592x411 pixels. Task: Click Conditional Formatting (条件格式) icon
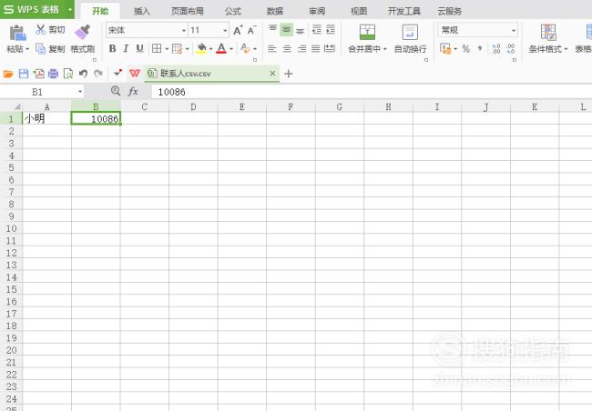tap(548, 33)
